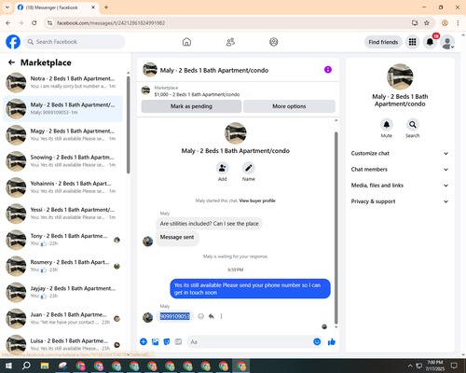466x373 pixels.
Task: Expand Media, files and links section
Action: point(400,186)
